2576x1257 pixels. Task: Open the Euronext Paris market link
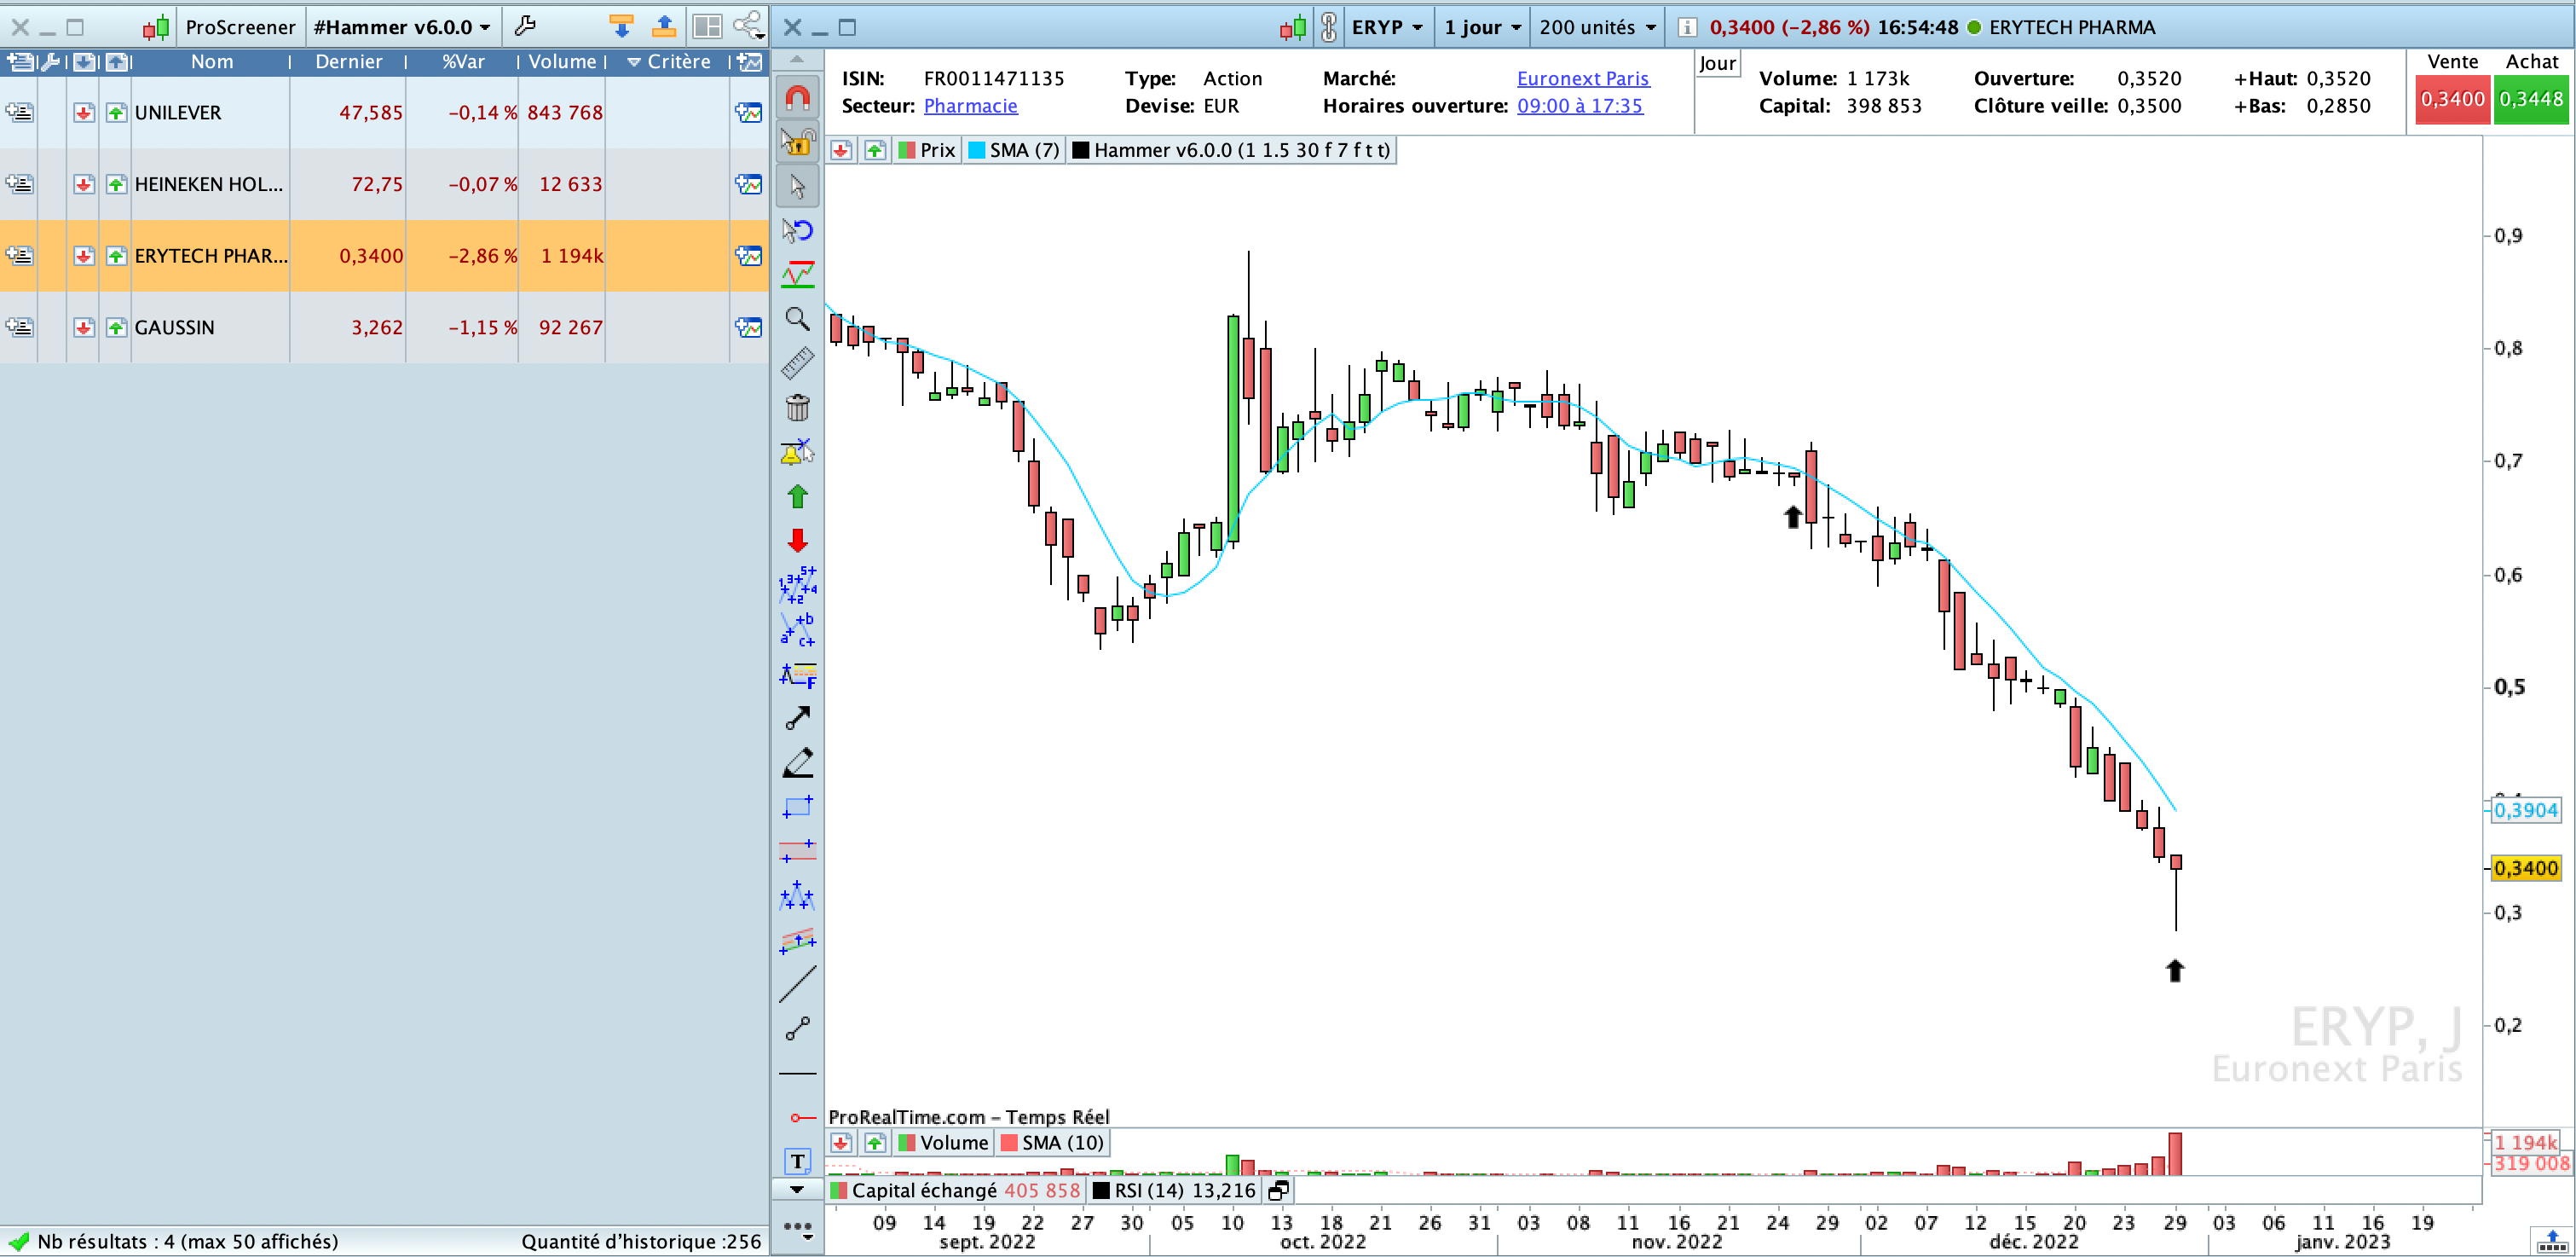pos(1582,78)
